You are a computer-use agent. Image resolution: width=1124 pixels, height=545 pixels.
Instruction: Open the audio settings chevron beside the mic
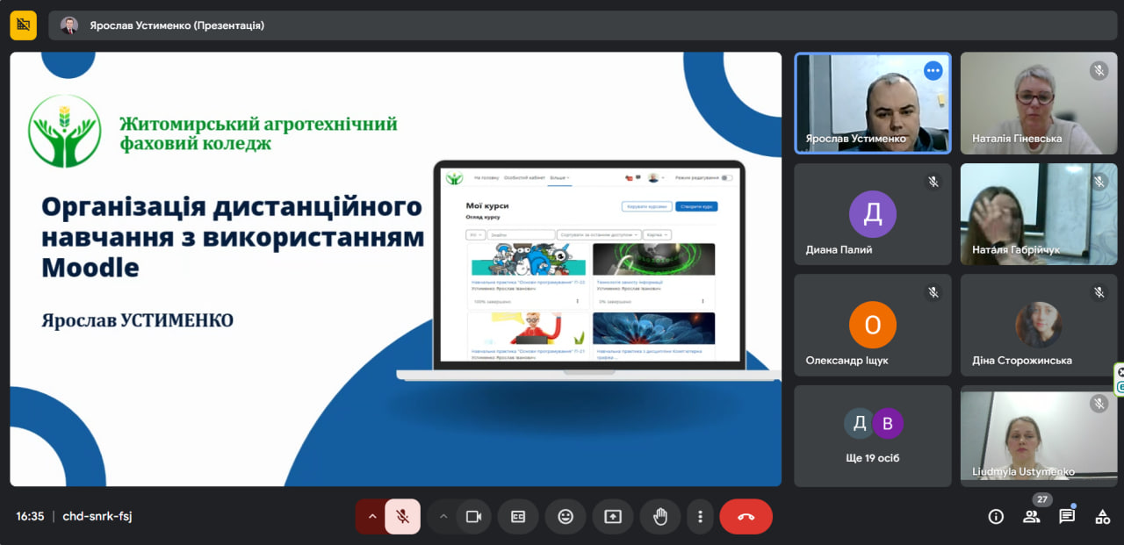371,517
